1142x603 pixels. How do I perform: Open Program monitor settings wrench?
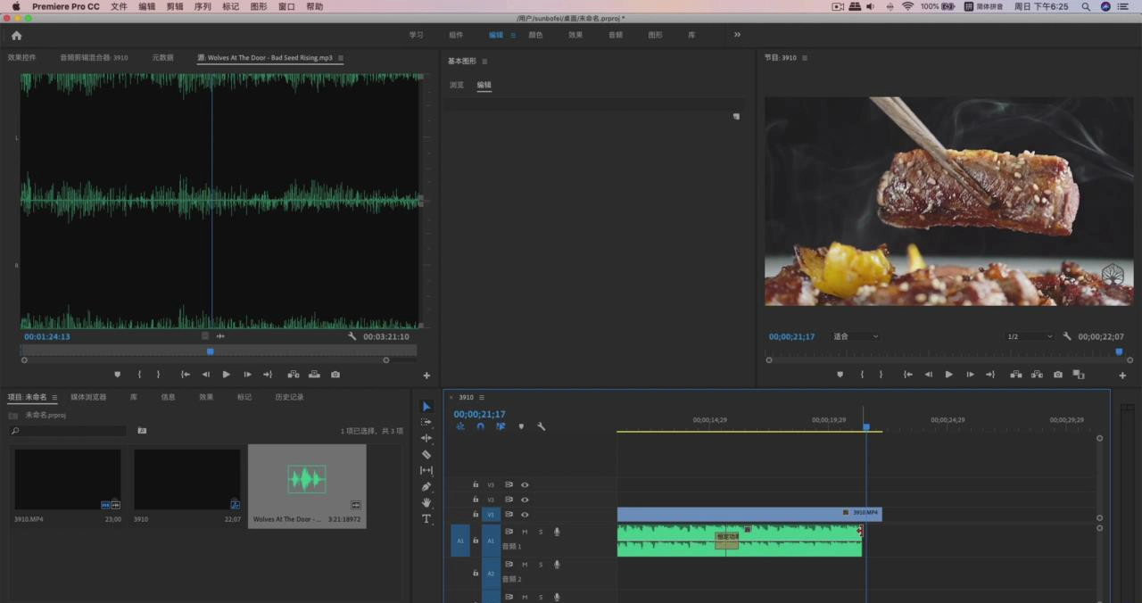click(x=1067, y=336)
